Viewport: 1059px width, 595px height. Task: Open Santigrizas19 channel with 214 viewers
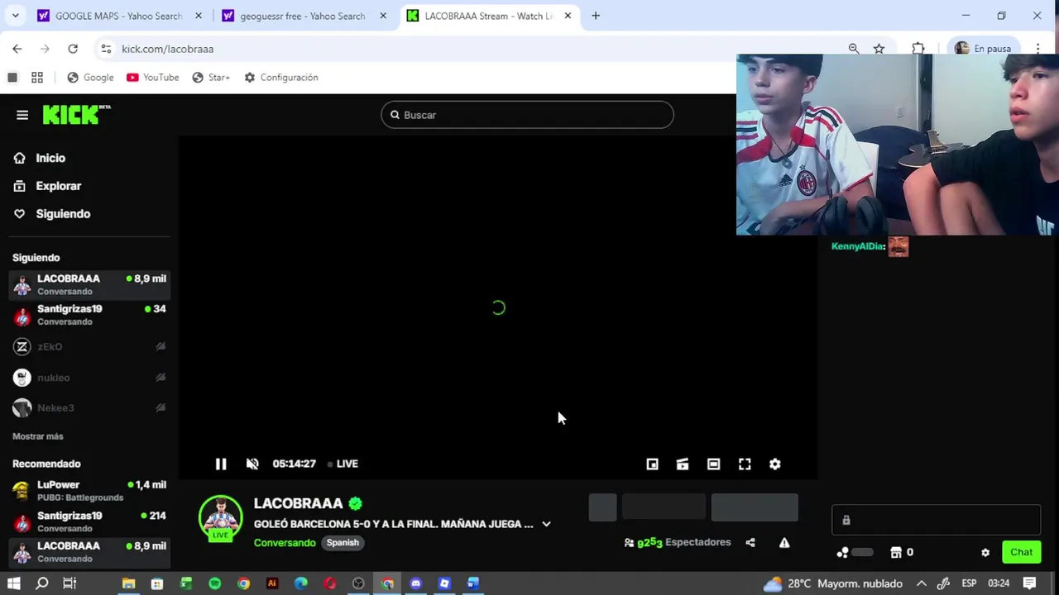click(x=89, y=521)
